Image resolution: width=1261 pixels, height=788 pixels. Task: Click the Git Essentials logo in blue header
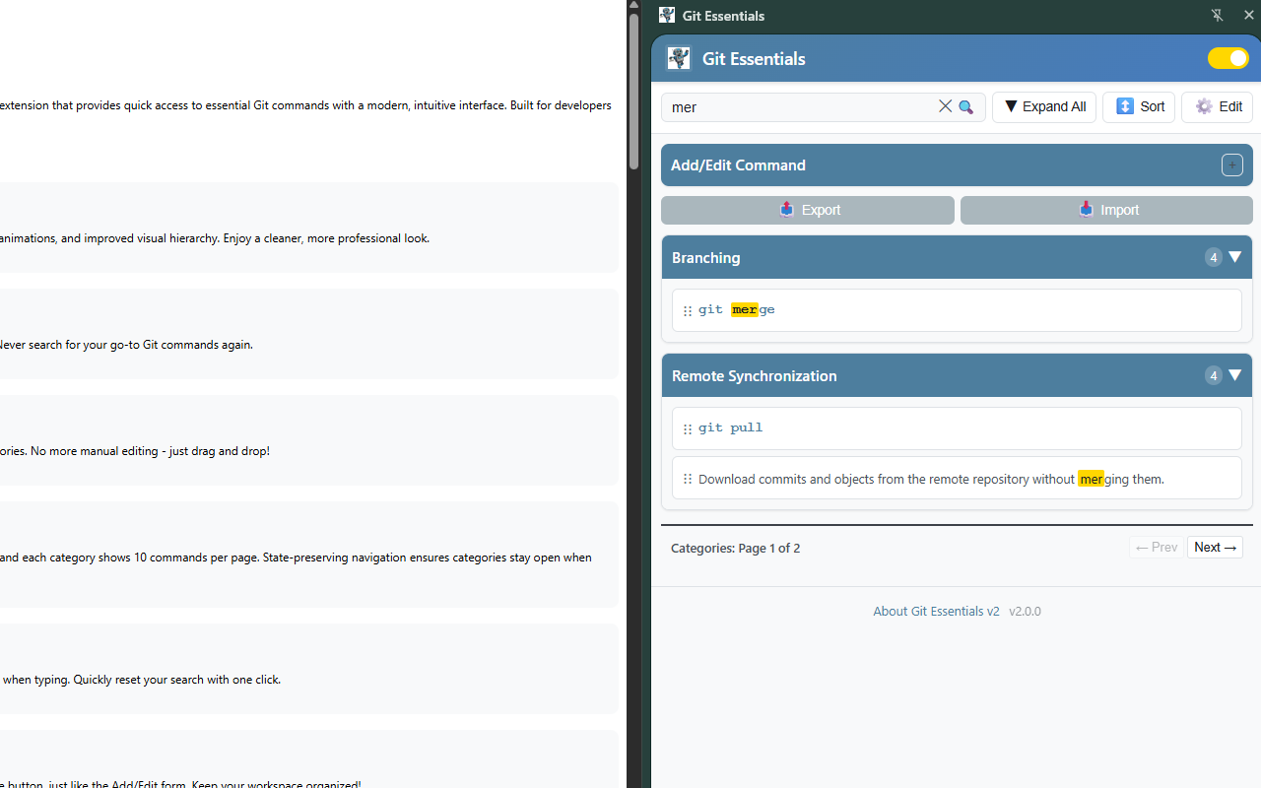679,58
